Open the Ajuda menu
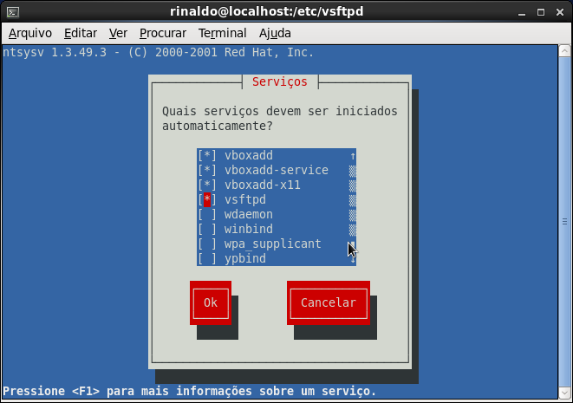Image resolution: width=573 pixels, height=403 pixels. tap(275, 33)
